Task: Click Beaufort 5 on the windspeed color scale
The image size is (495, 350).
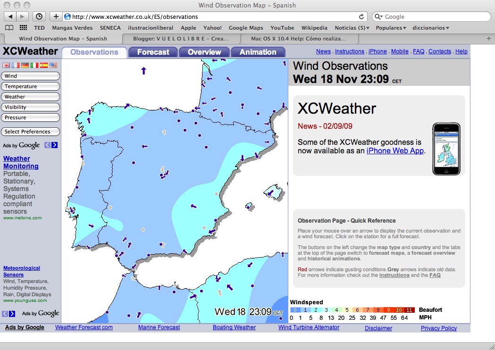Action: (x=346, y=310)
